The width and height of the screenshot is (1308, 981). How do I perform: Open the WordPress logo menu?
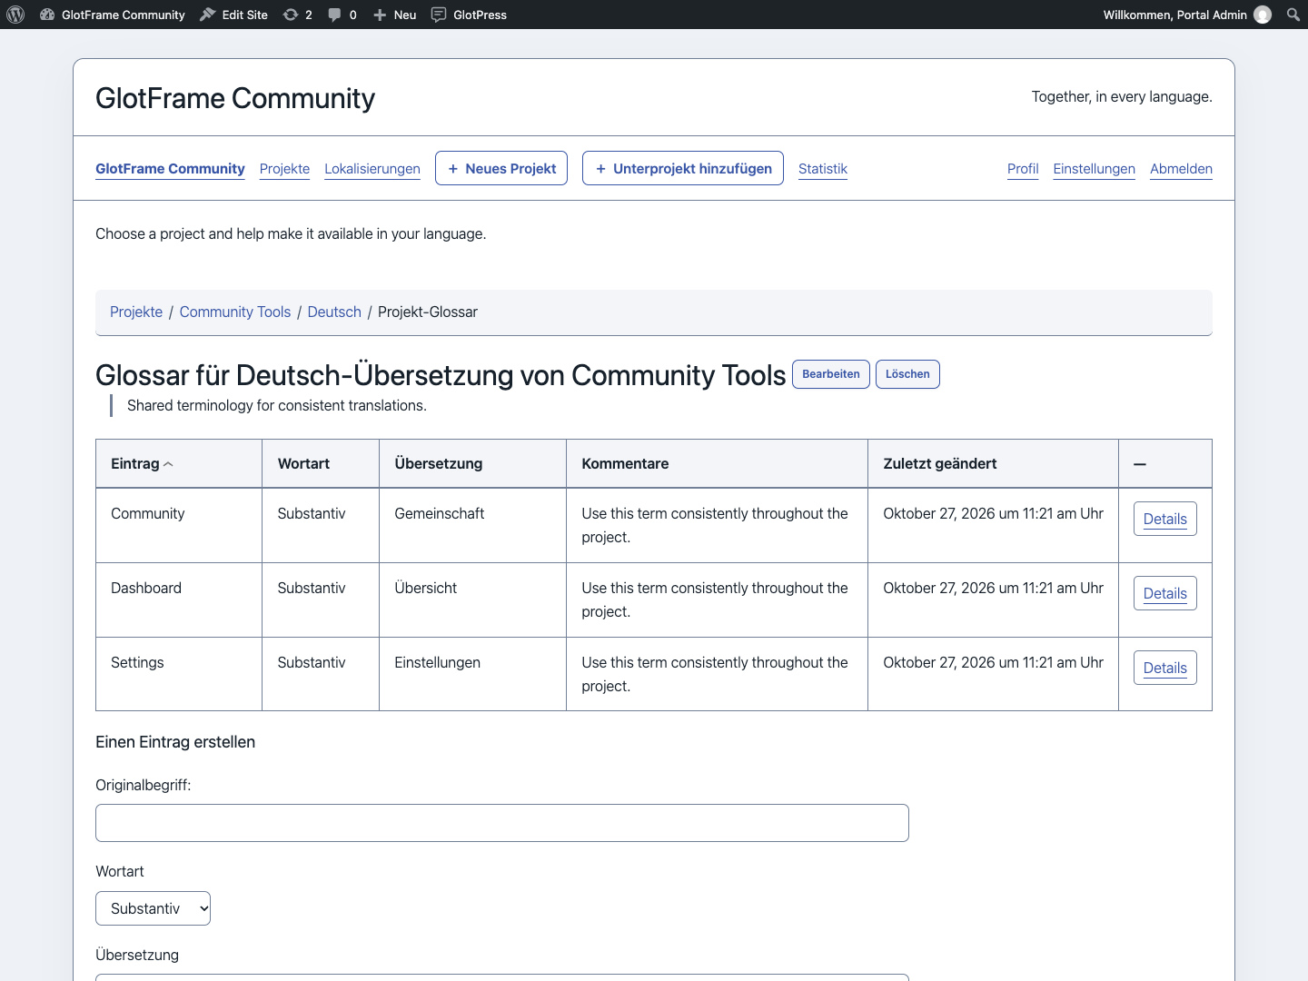[15, 15]
